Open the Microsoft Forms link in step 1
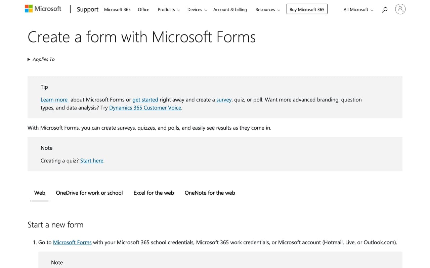Image resolution: width=430 pixels, height=268 pixels. 72,242
